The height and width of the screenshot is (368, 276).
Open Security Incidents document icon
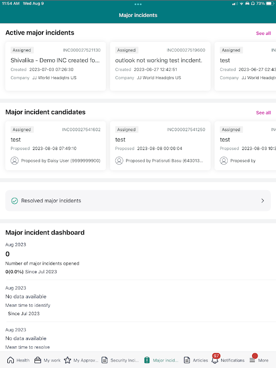coord(105,360)
